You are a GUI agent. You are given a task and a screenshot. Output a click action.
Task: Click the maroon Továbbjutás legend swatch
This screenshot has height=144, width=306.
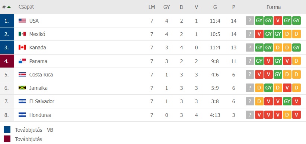(x=7, y=139)
